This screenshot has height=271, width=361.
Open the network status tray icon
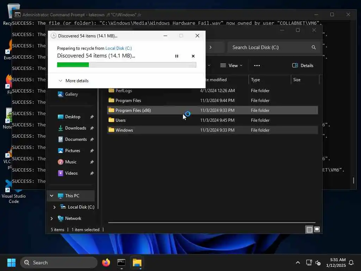pyautogui.click(x=309, y=263)
